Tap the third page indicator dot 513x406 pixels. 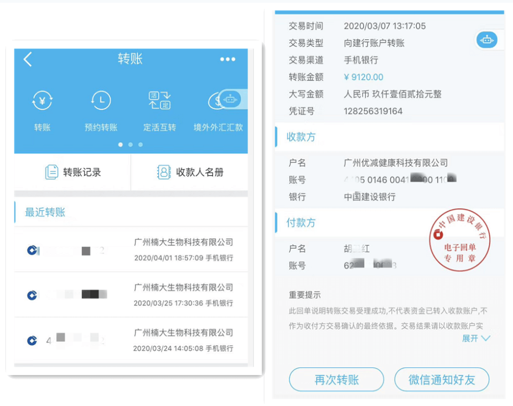pos(141,145)
